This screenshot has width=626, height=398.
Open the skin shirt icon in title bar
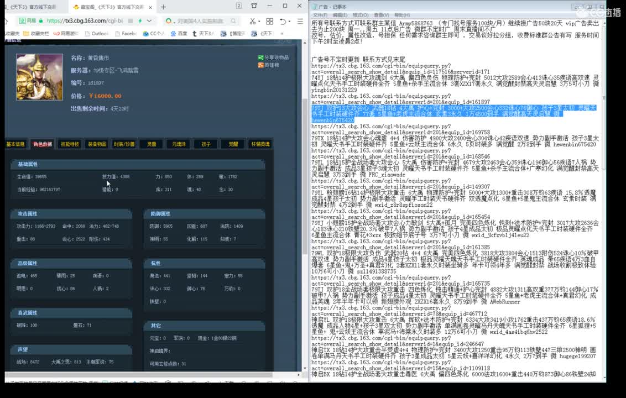(254, 6)
